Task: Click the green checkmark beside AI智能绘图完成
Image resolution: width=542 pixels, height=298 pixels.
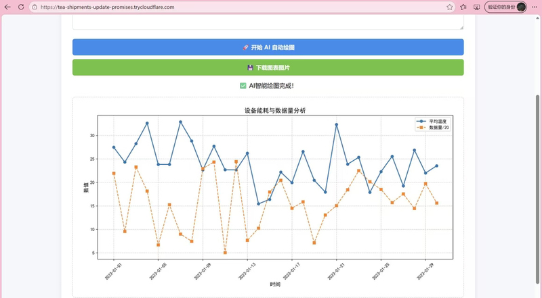Action: 243,86
